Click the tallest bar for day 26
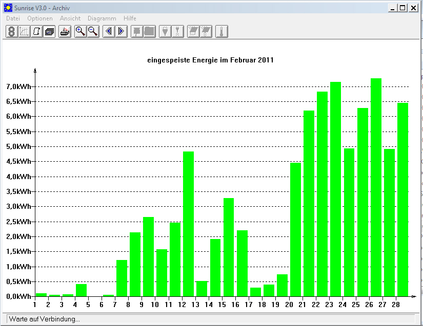423x326 pixels. tap(376, 187)
